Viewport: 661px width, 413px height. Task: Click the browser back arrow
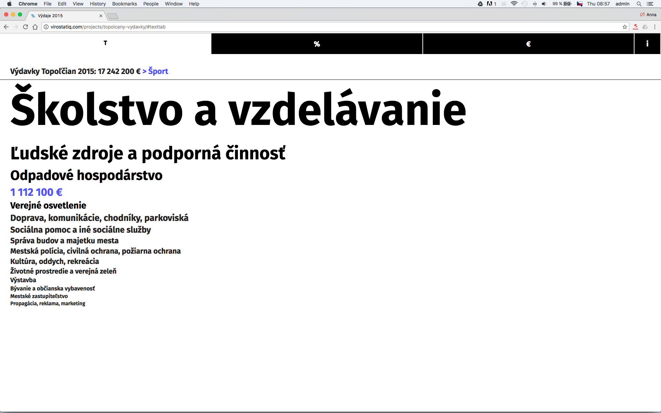(6, 27)
